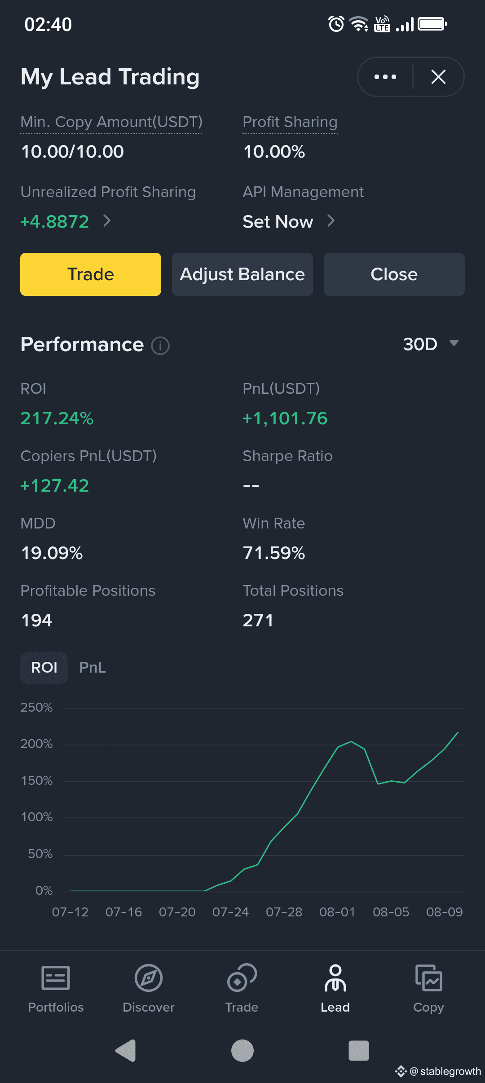
Task: Switch chart to PnL view
Action: 93,668
